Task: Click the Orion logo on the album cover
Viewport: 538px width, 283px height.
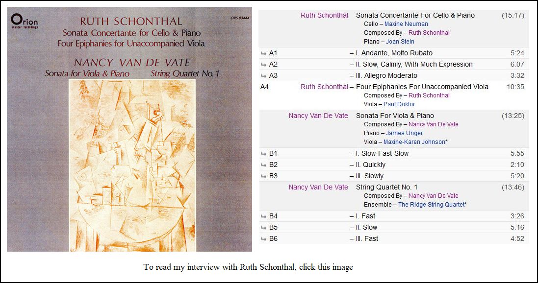Action: click(24, 21)
